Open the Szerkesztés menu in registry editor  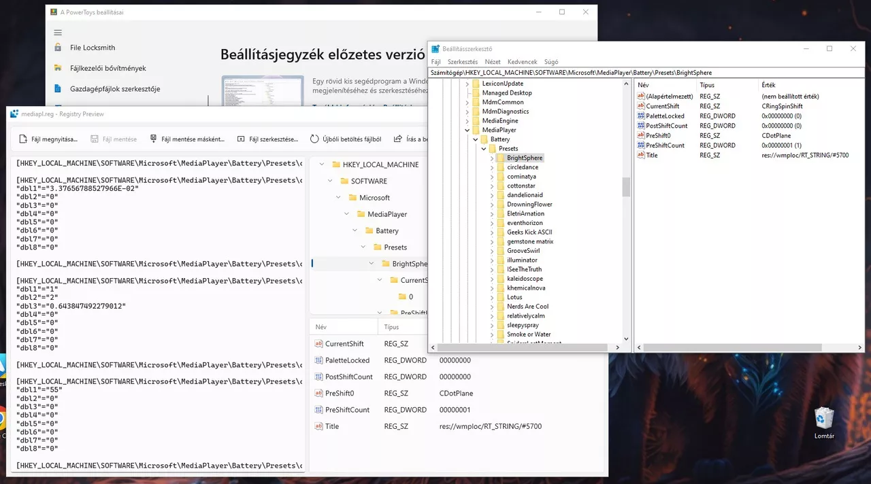(463, 62)
